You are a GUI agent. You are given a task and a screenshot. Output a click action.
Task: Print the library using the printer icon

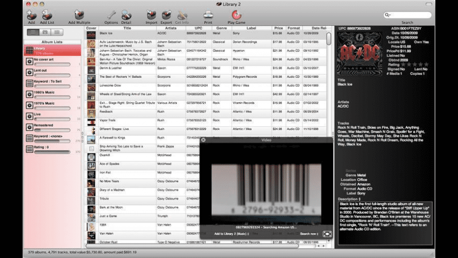[x=208, y=15]
